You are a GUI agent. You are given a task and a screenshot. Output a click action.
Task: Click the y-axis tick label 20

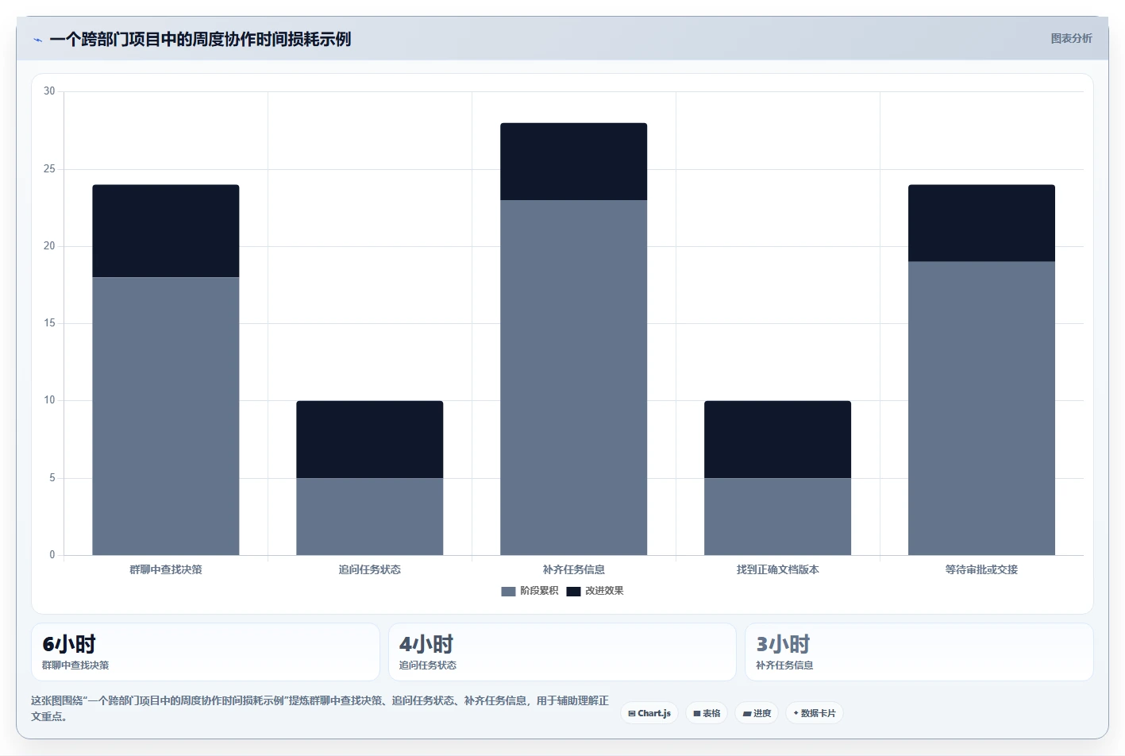[x=49, y=246]
